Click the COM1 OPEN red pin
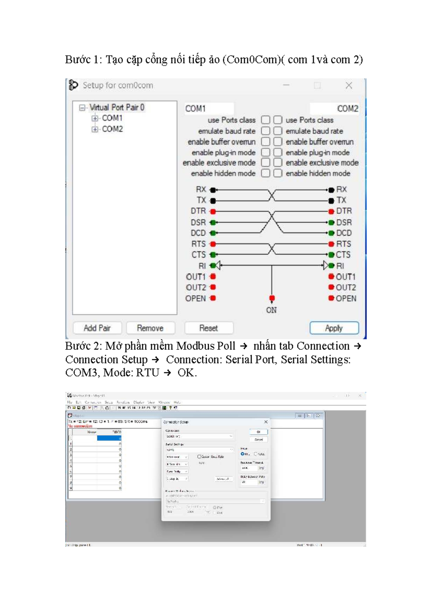Viewport: 432px width, 611px height. pyautogui.click(x=213, y=298)
